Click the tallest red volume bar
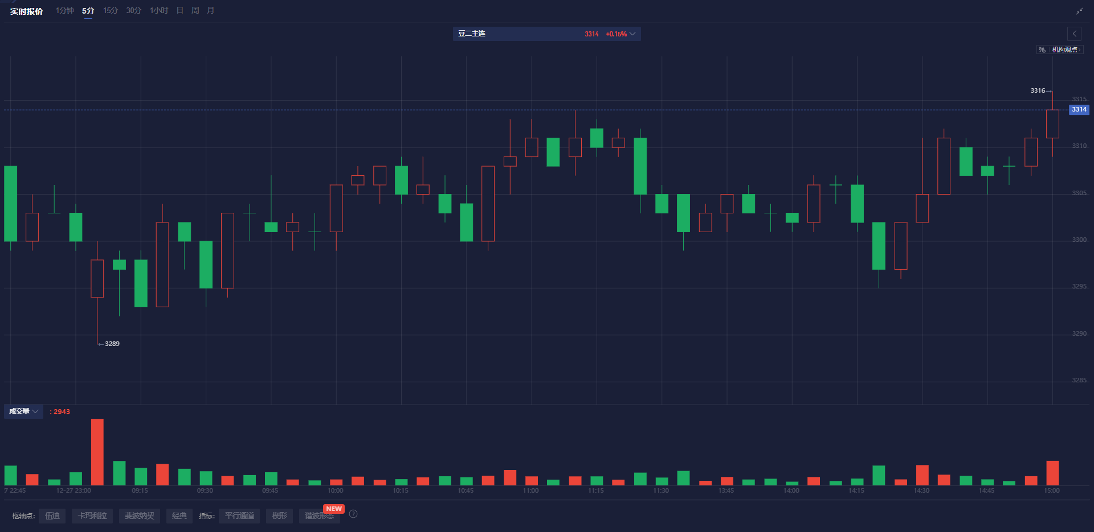The image size is (1094, 532). tap(97, 452)
